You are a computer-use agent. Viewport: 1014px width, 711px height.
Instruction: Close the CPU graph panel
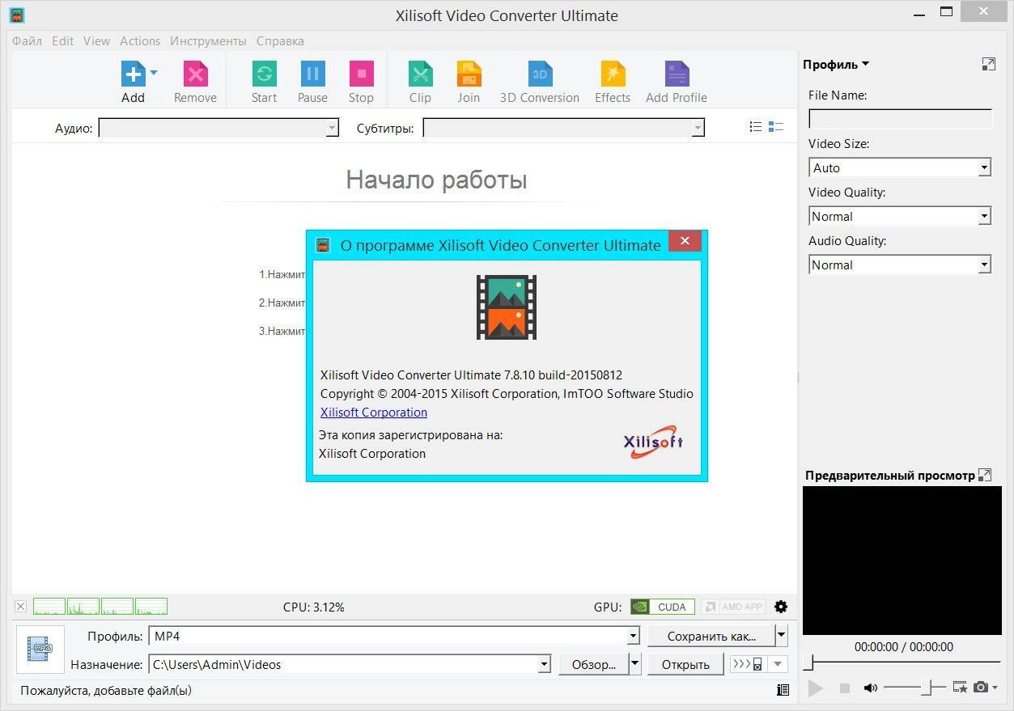pos(20,607)
